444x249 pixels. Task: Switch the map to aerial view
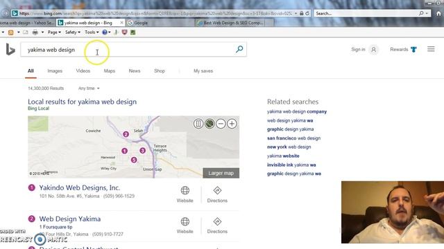click(210, 124)
